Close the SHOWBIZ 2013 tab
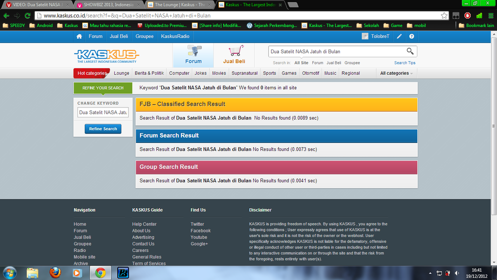The image size is (497, 280). coord(139,5)
